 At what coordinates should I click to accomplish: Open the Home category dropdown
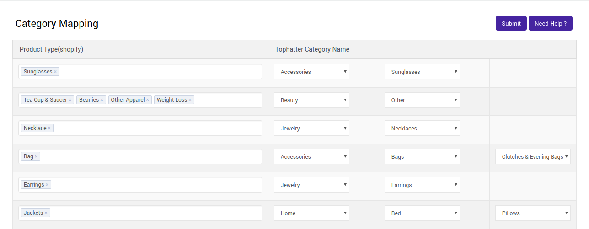click(x=311, y=213)
